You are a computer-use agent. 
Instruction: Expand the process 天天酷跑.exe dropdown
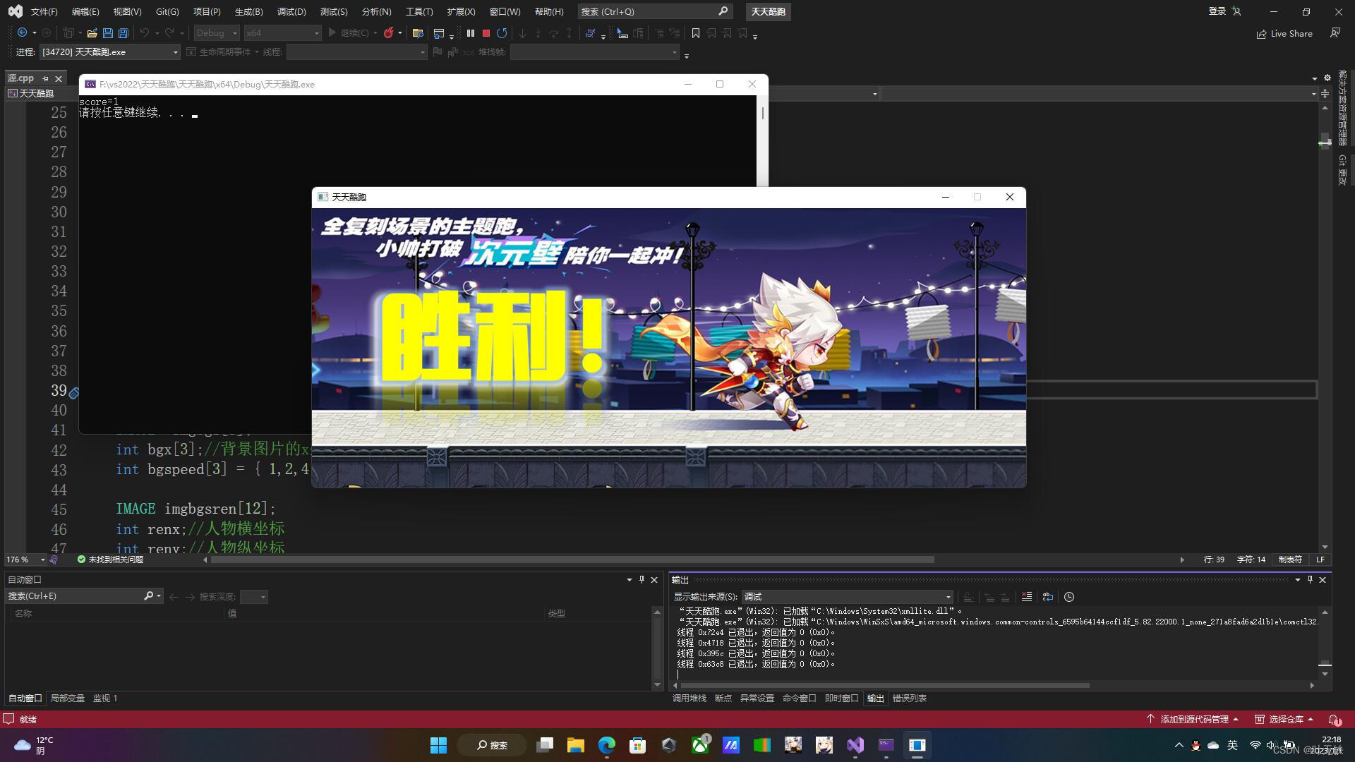coord(176,52)
